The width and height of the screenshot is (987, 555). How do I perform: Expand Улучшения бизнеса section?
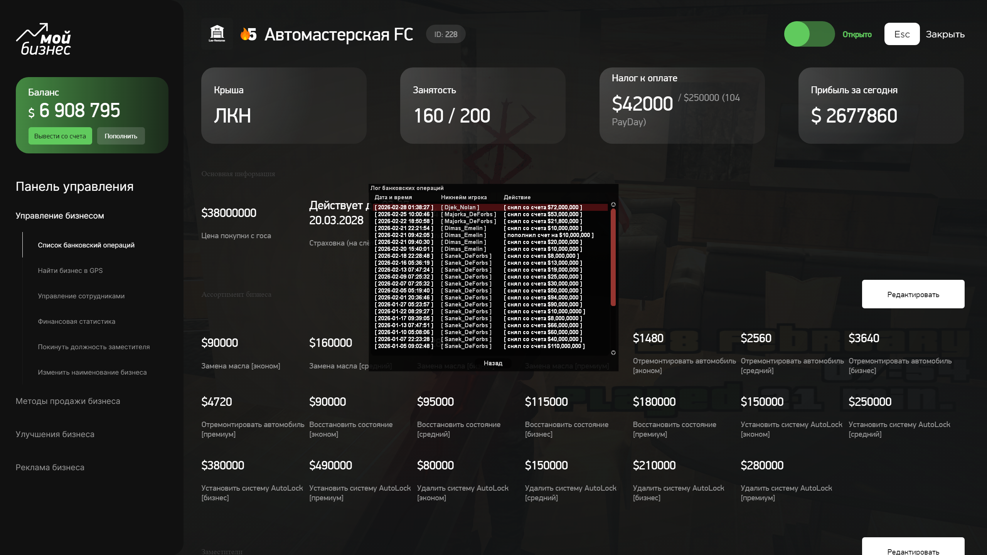pyautogui.click(x=55, y=434)
